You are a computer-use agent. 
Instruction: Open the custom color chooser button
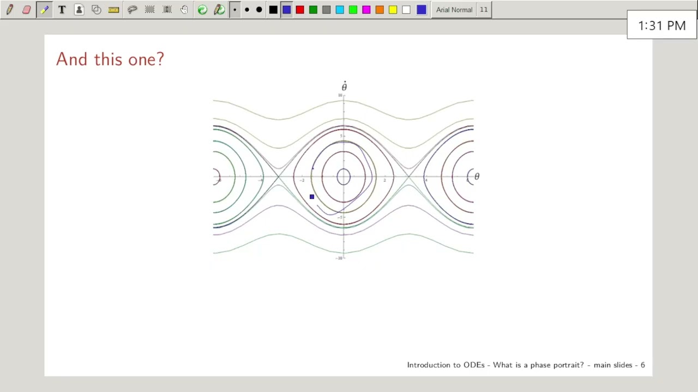tap(421, 10)
